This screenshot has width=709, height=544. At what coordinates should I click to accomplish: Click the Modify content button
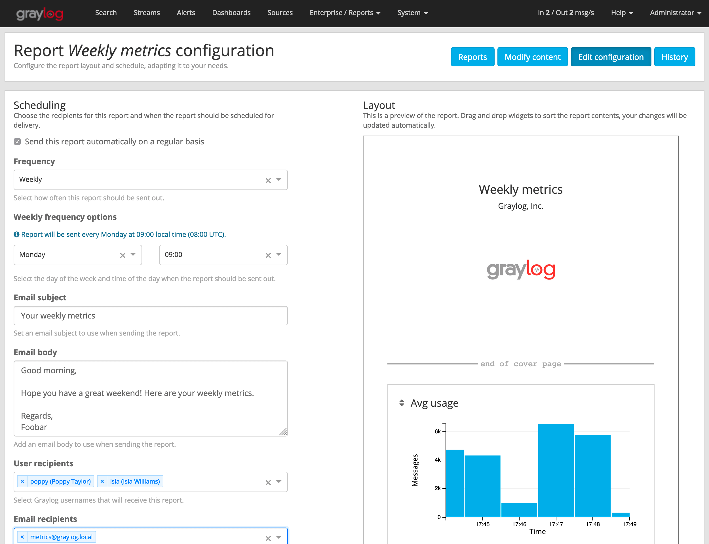(x=532, y=57)
